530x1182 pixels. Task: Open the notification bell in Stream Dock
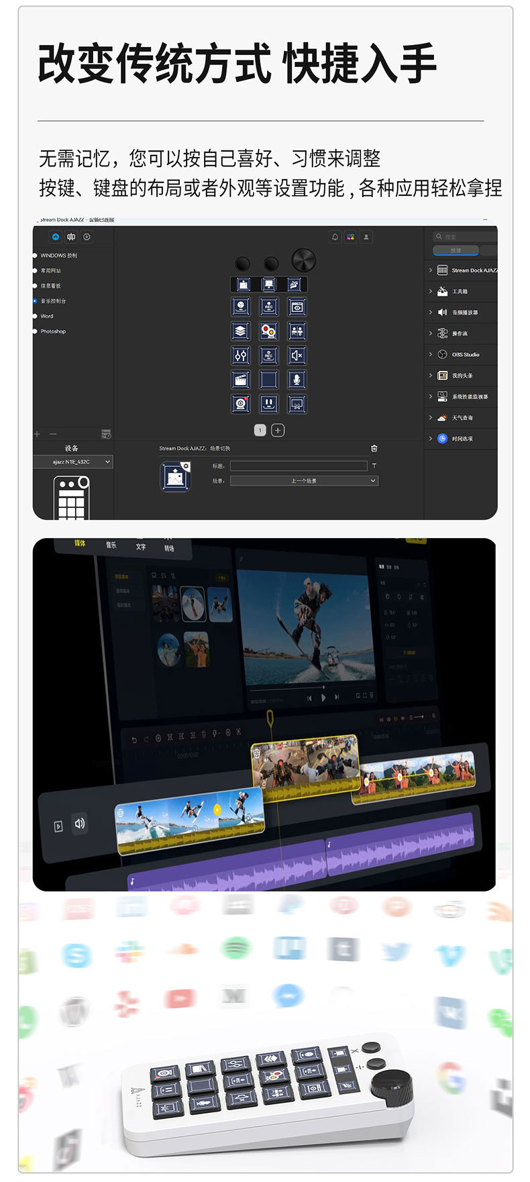pyautogui.click(x=335, y=237)
